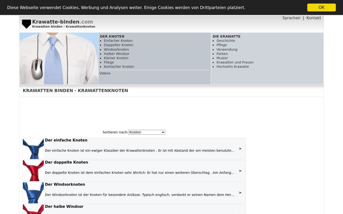Accept cookies with the OK button
This screenshot has height=214, width=343.
click(x=322, y=8)
